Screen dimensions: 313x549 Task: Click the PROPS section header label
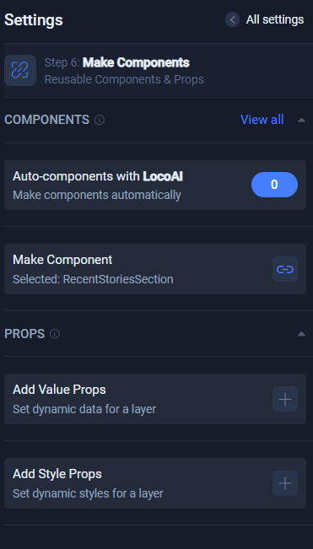point(24,334)
